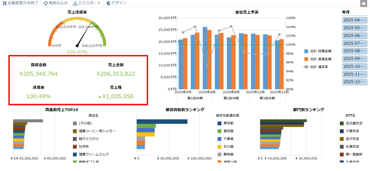
Task: Click the 年月 slicer header
Action: [346, 12]
